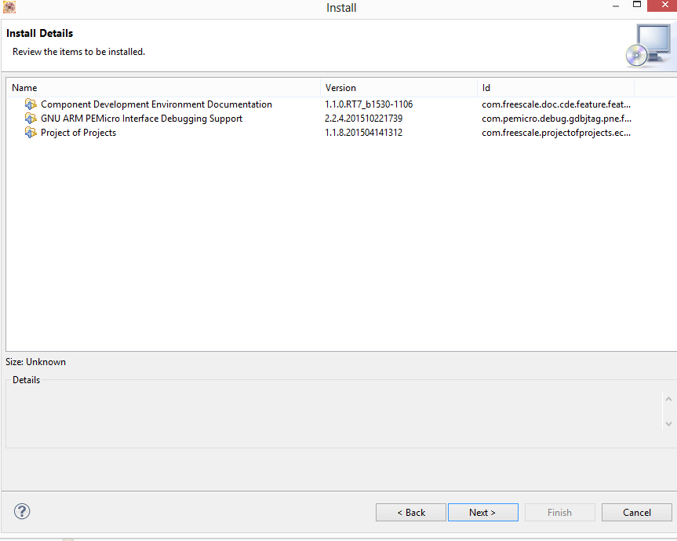Select GNU ARM PEMicro Interface Debugging Support row
Viewport: 677px width, 541px height.
pyautogui.click(x=341, y=119)
